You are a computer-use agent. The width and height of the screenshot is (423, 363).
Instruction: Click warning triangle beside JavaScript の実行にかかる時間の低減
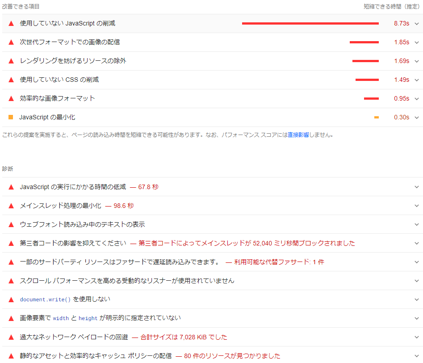tap(11, 187)
